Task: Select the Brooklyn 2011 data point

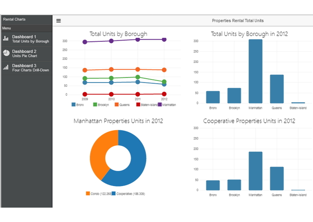Action: [137, 77]
